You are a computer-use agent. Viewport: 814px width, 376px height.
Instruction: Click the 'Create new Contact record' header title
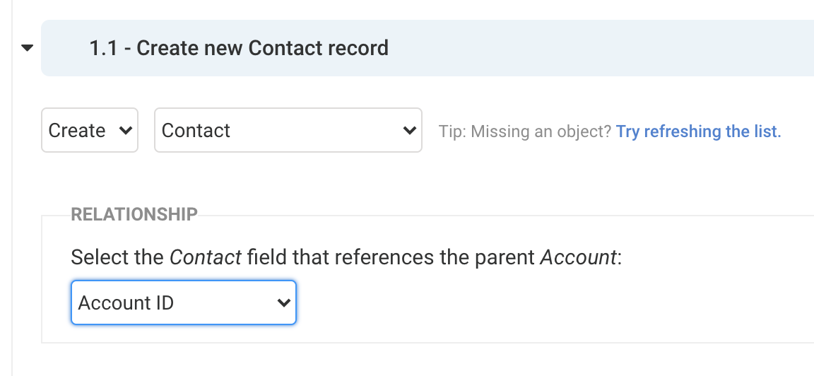(261, 48)
